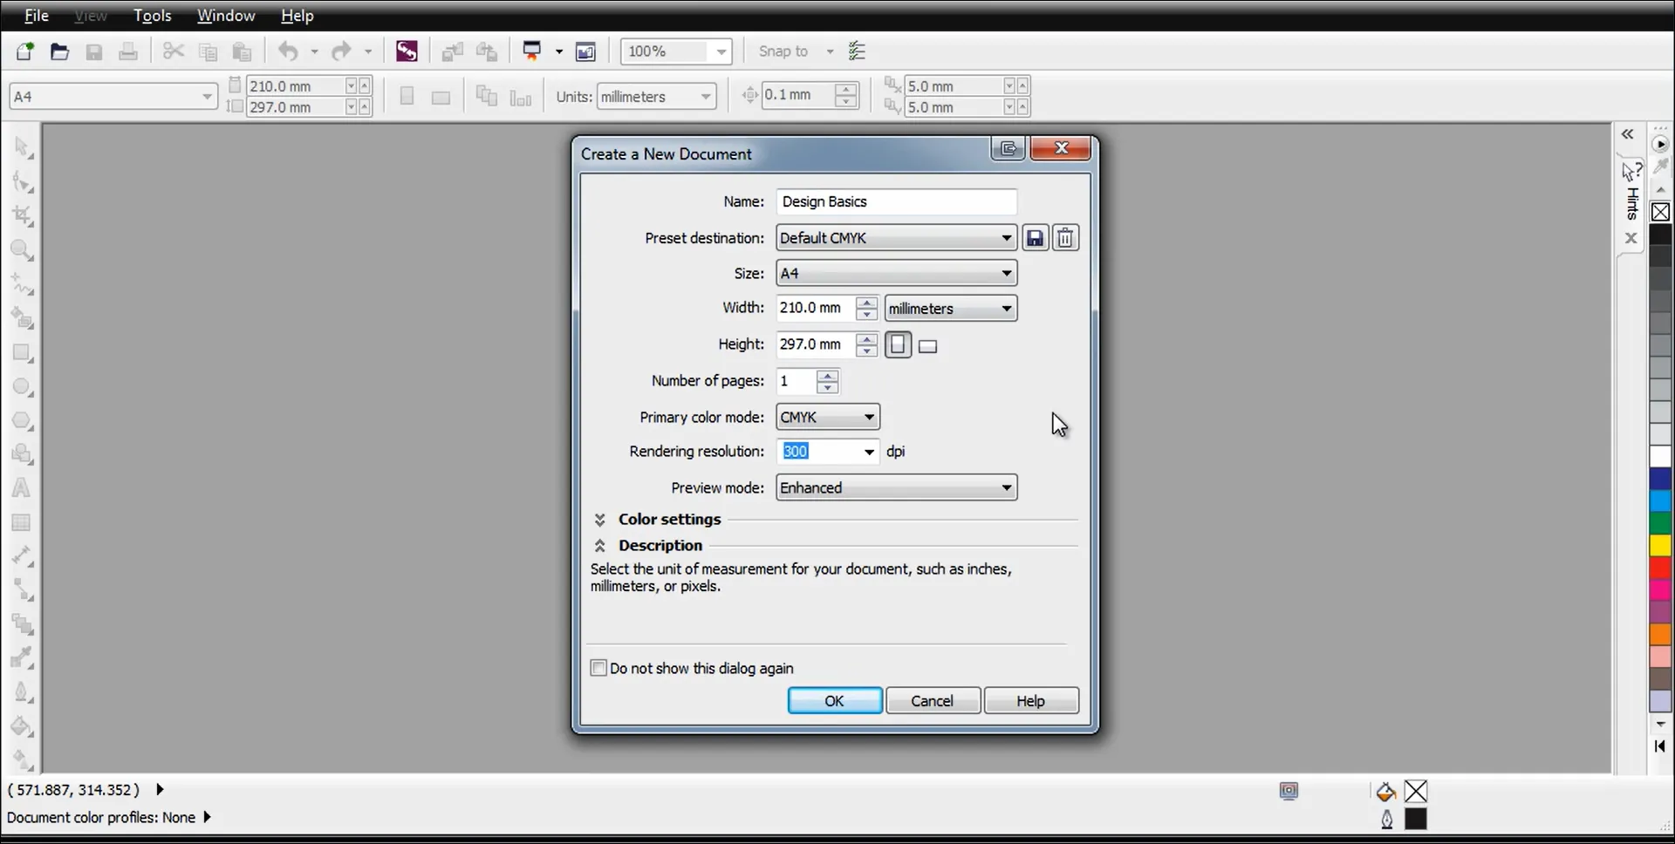Screen dimensions: 1675x844
Task: Select the Zoom tool in toolbox
Action: (22, 251)
